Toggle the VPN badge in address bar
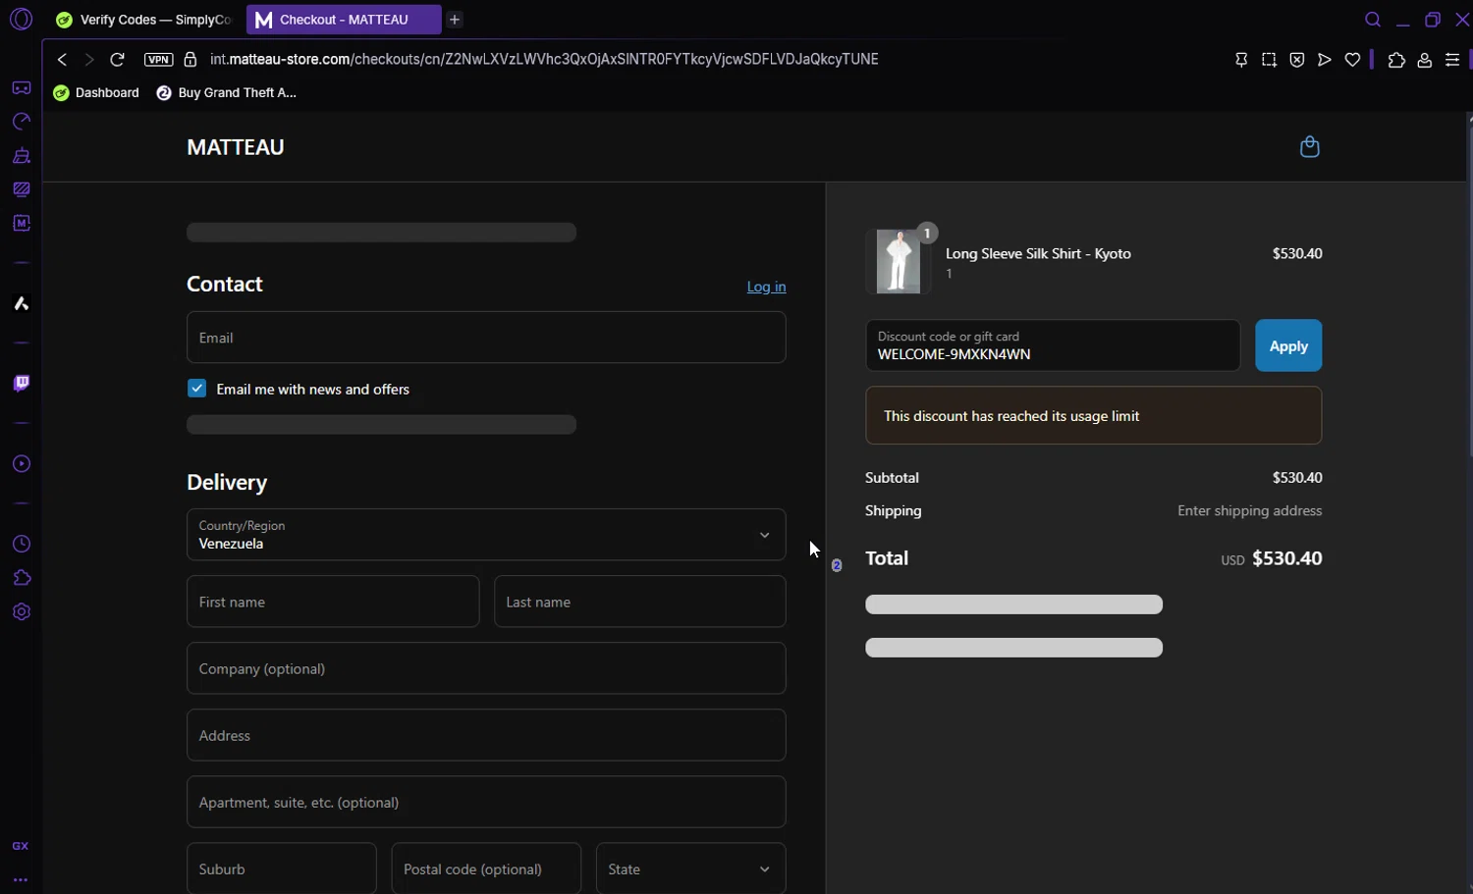The width and height of the screenshot is (1473, 894). 158,60
